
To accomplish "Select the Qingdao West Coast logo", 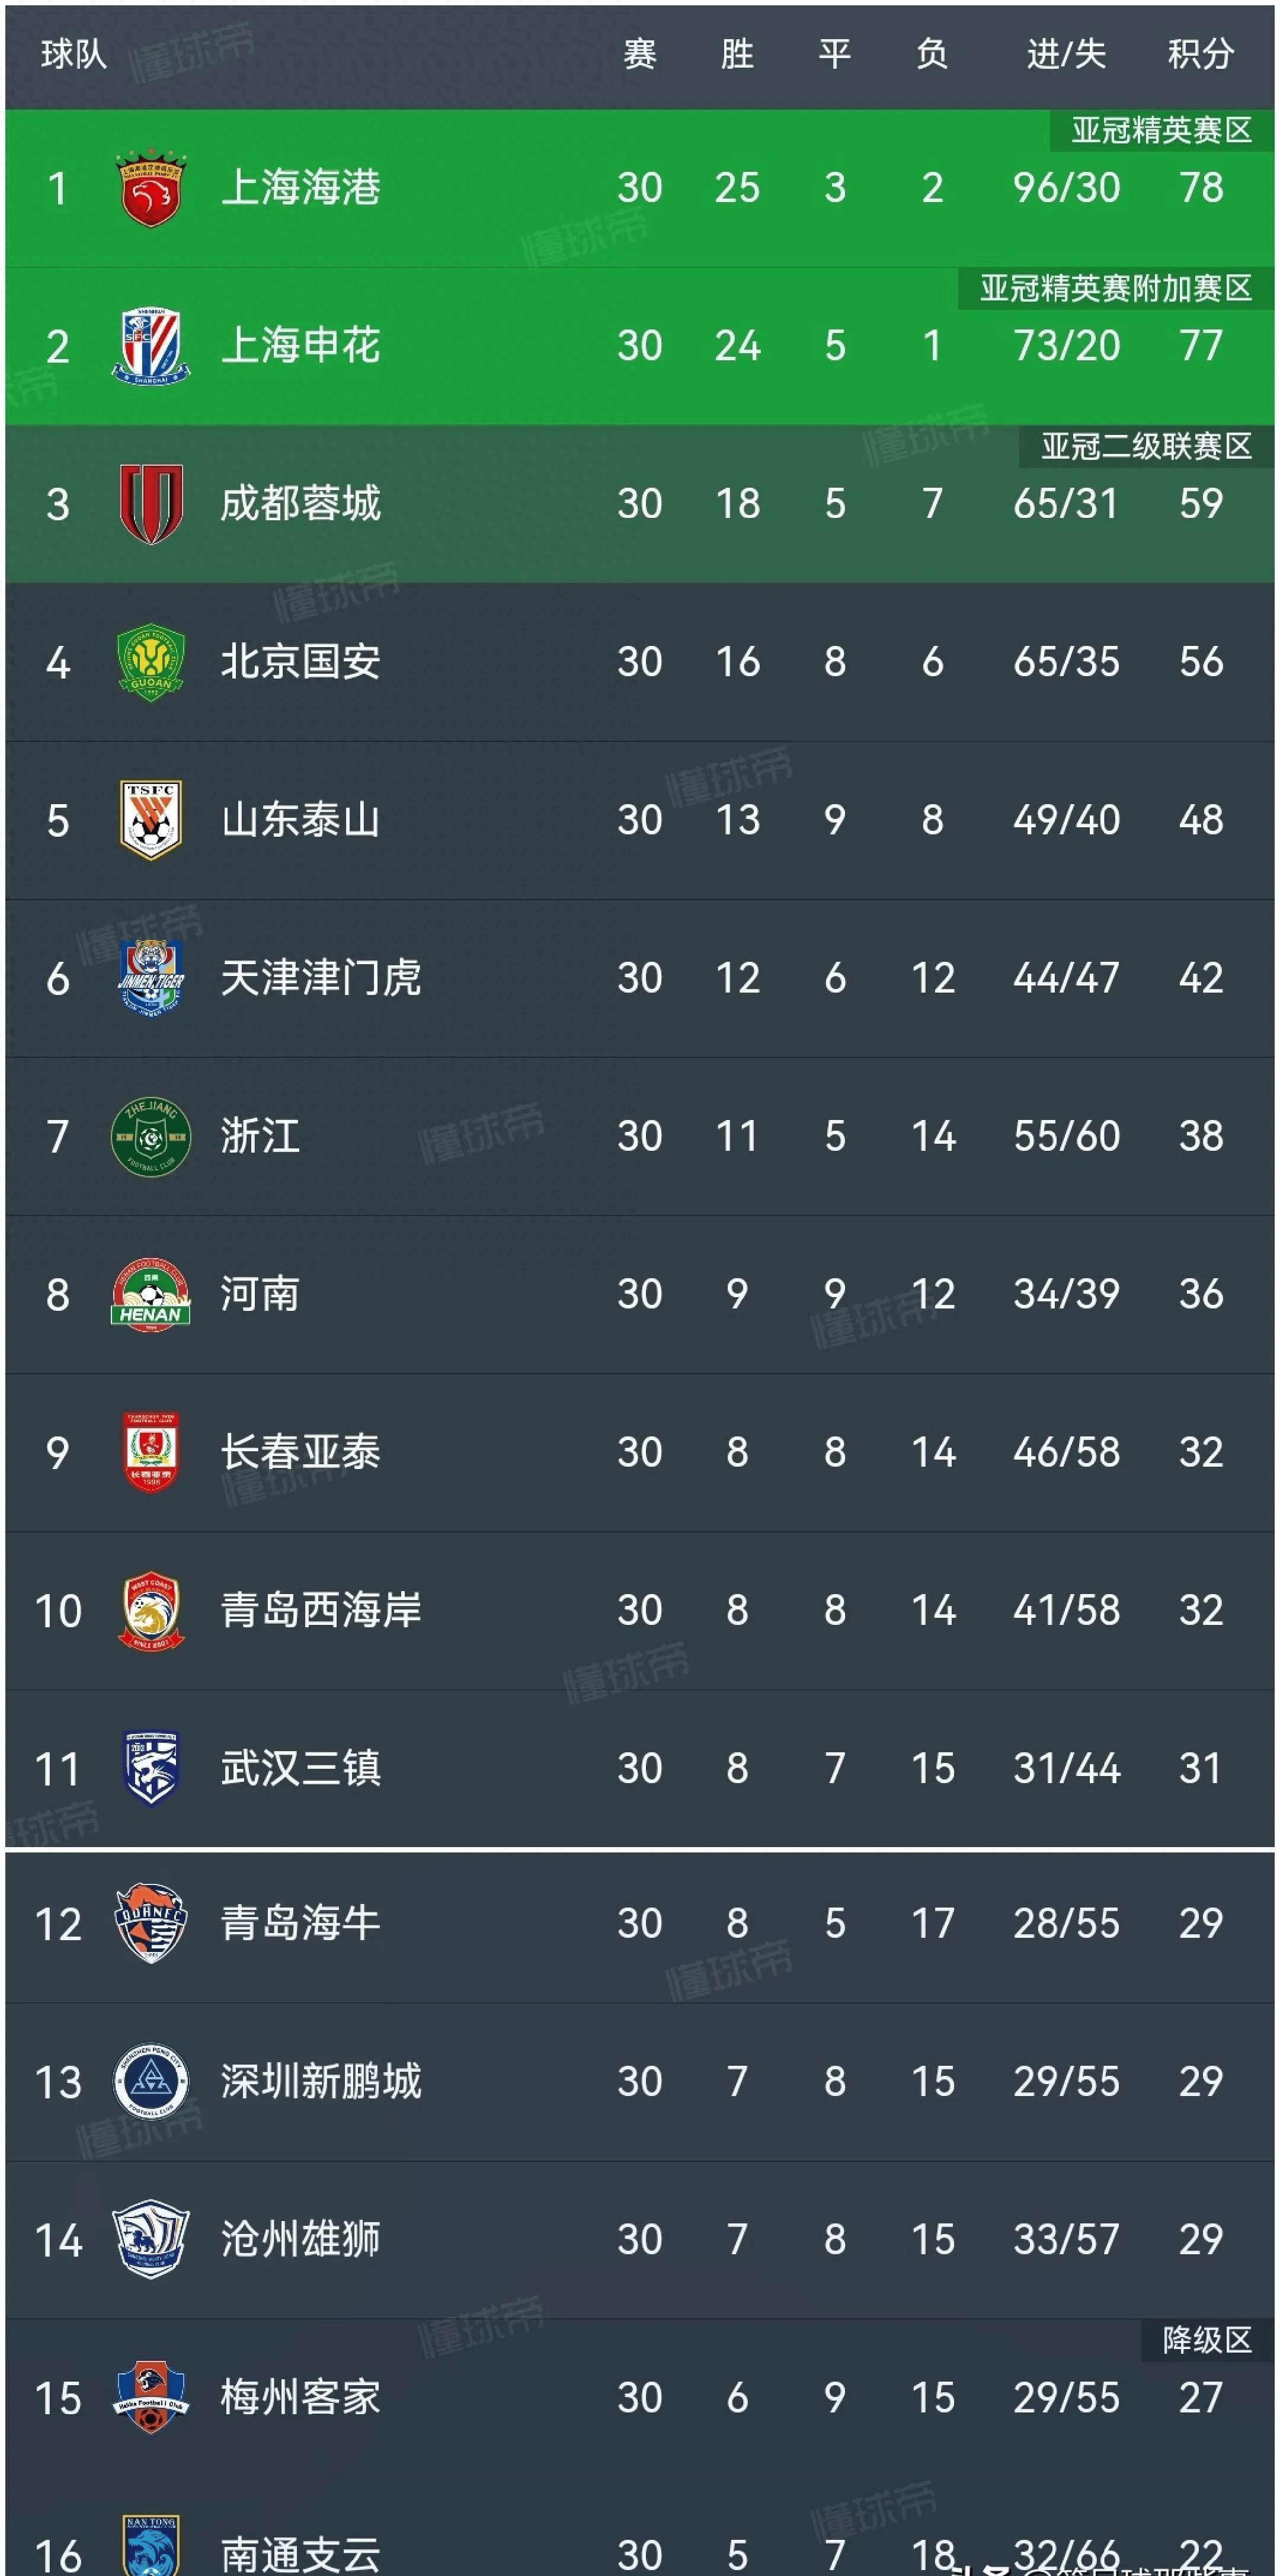I will click(150, 1610).
